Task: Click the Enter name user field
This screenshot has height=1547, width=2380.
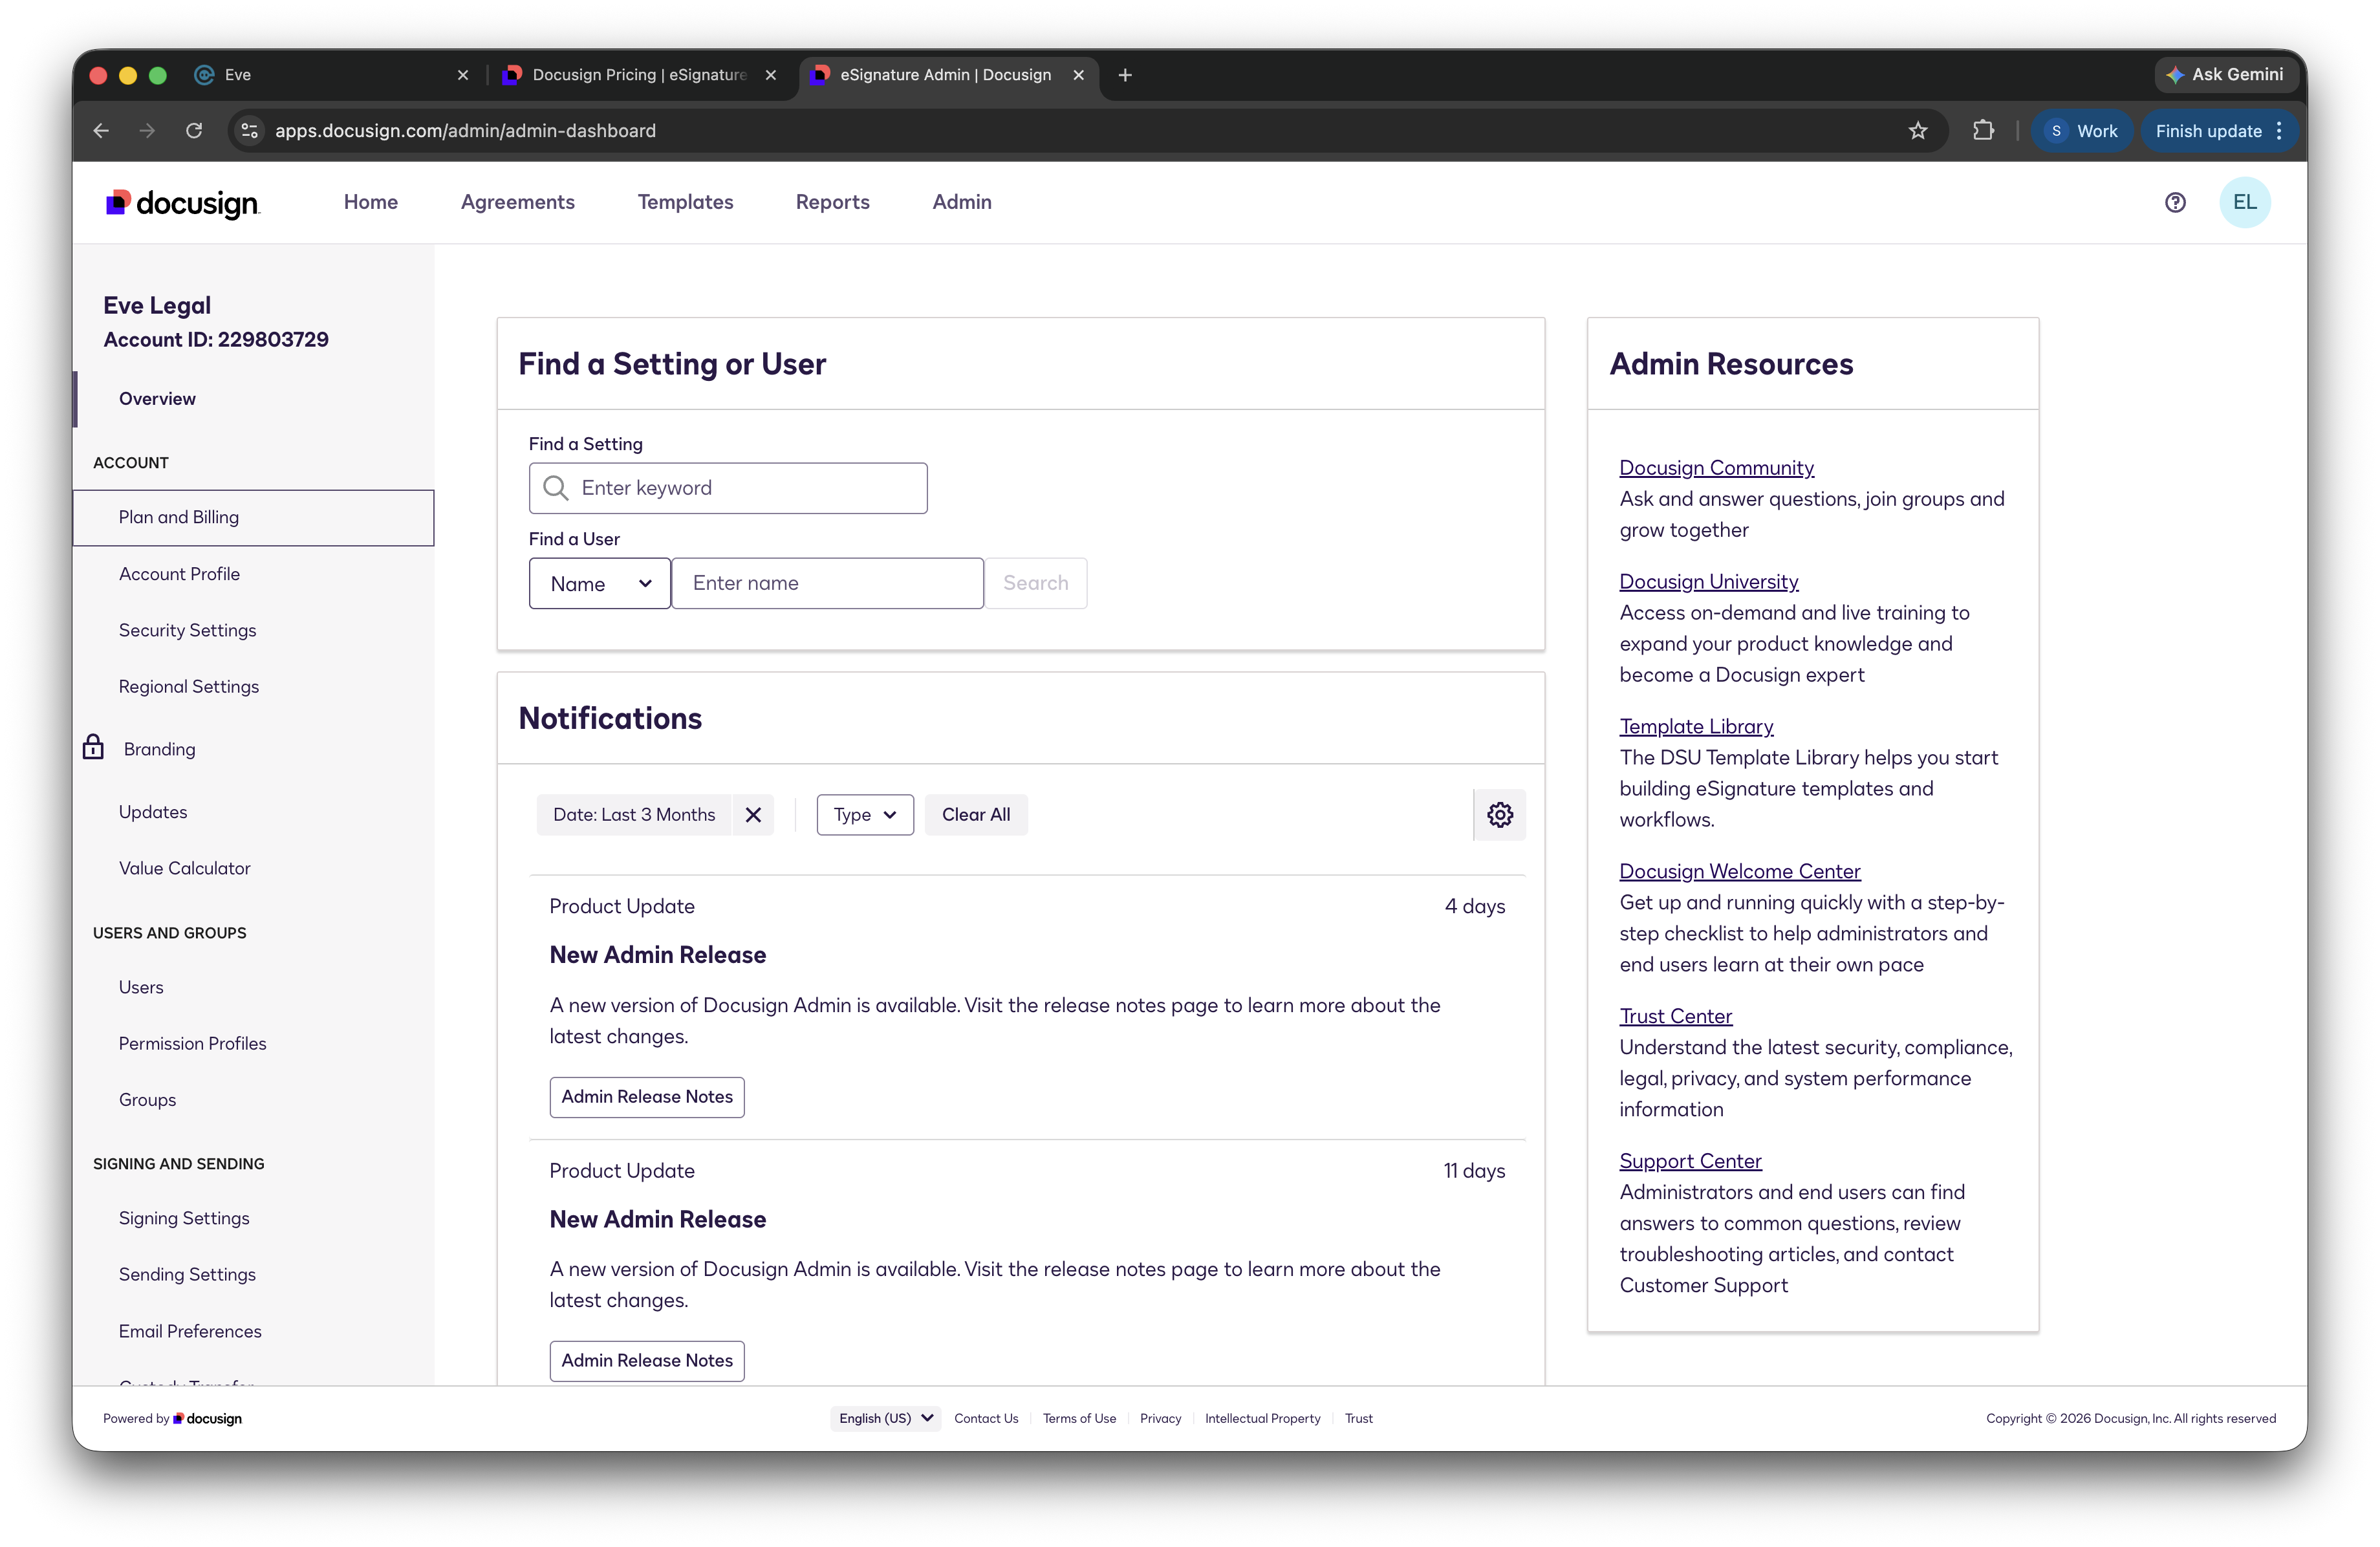Action: pos(828,584)
